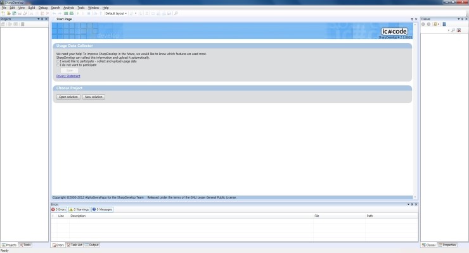Image resolution: width=469 pixels, height=253 pixels.
Task: Click the Save All toolbar icon
Action: pyautogui.click(x=25, y=13)
